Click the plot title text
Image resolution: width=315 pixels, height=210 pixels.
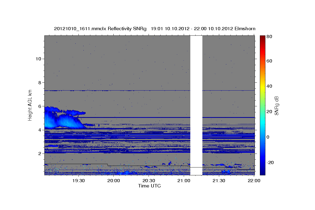[x=155, y=29]
